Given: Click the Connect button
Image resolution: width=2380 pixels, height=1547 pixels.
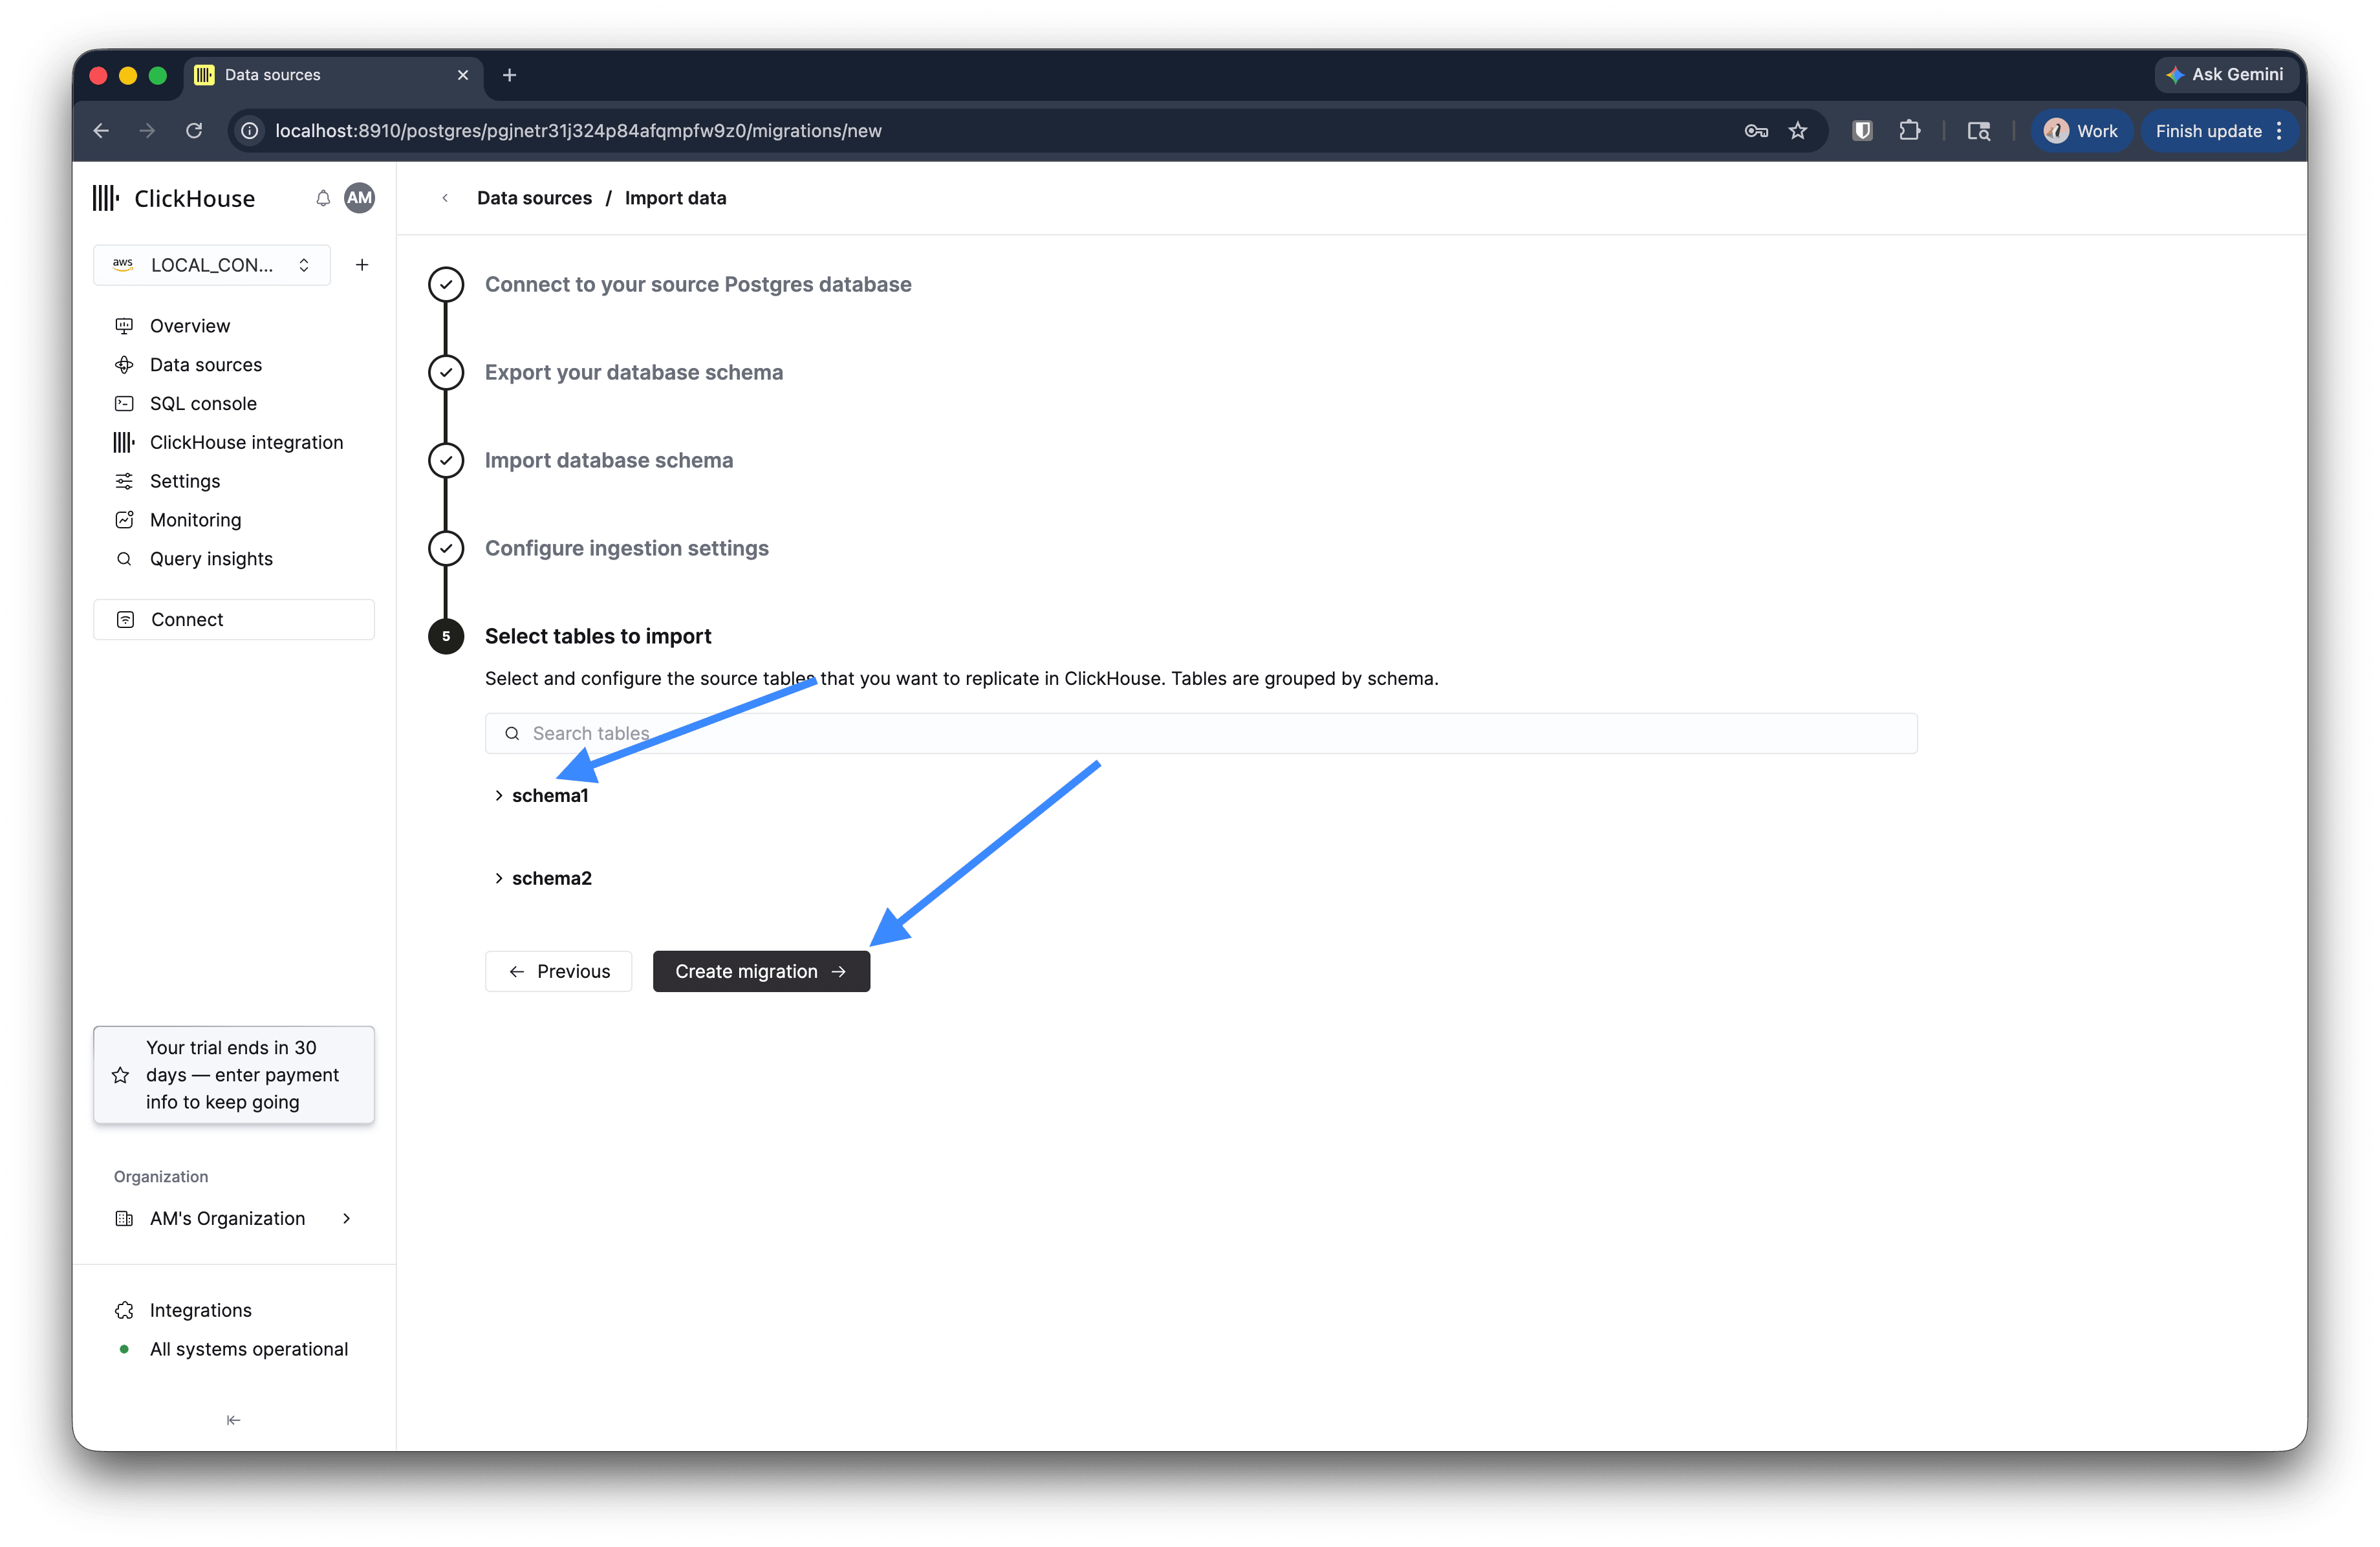Looking at the screenshot, I should 234,620.
